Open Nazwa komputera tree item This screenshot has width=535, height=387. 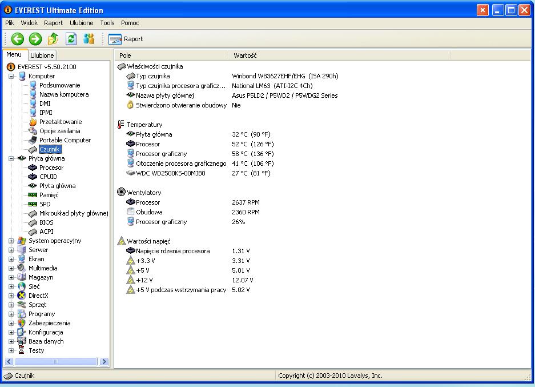64,95
